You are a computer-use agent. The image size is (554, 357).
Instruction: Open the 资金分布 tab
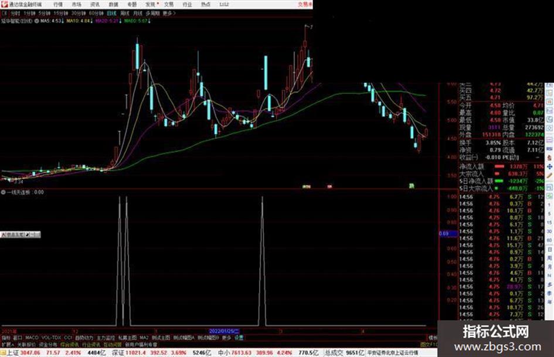click(x=47, y=344)
